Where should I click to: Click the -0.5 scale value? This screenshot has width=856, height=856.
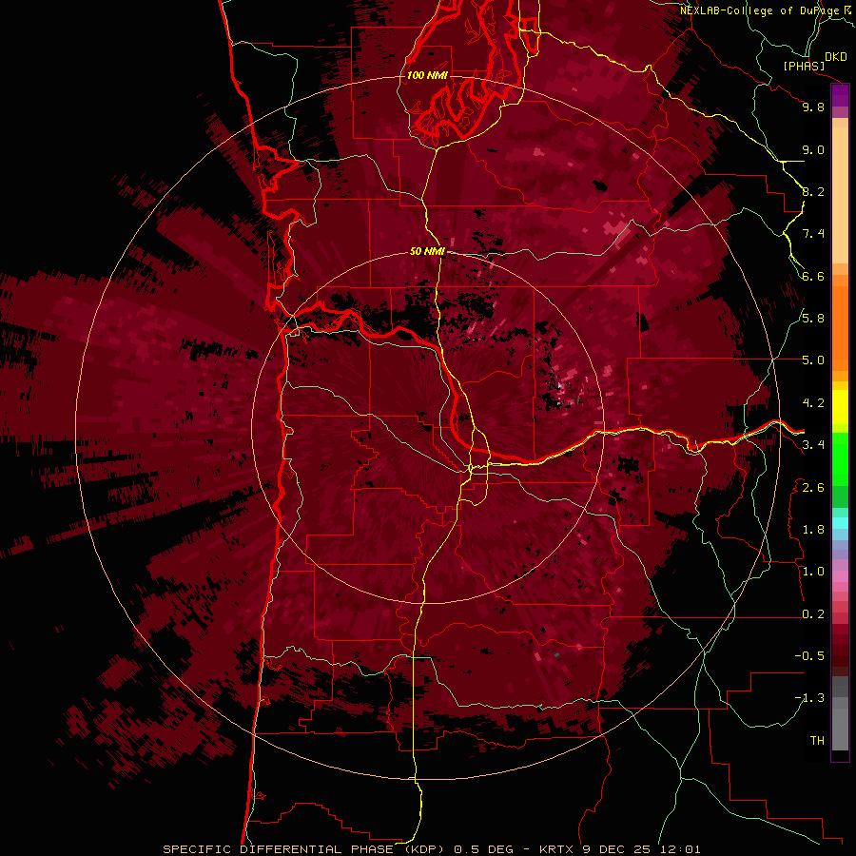click(809, 655)
